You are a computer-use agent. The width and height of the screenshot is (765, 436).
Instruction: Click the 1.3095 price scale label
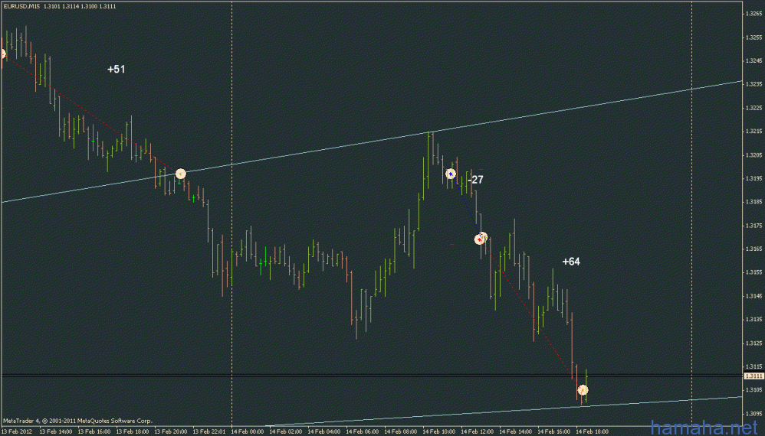click(x=754, y=413)
